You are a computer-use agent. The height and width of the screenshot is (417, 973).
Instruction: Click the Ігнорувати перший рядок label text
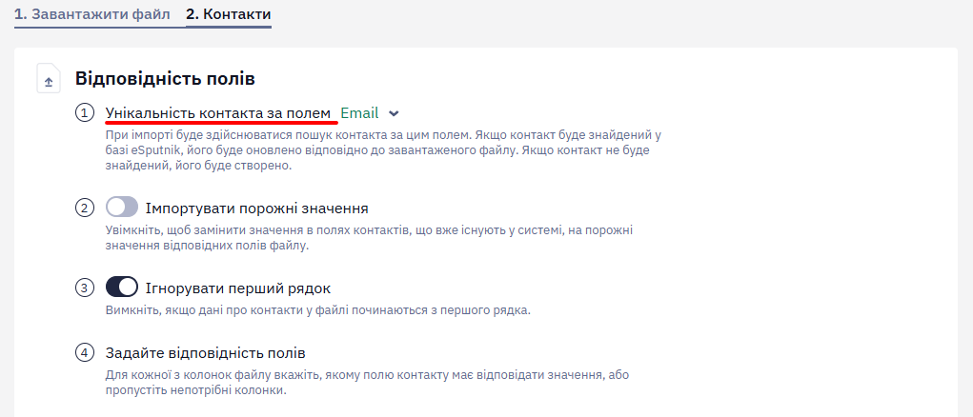pos(238,288)
